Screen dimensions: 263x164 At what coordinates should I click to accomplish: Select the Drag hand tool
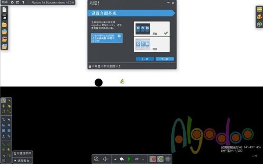(x=9, y=106)
